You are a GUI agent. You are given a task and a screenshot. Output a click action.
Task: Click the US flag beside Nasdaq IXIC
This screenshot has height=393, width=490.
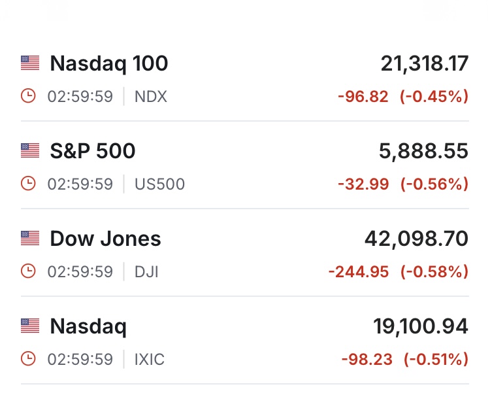point(30,326)
